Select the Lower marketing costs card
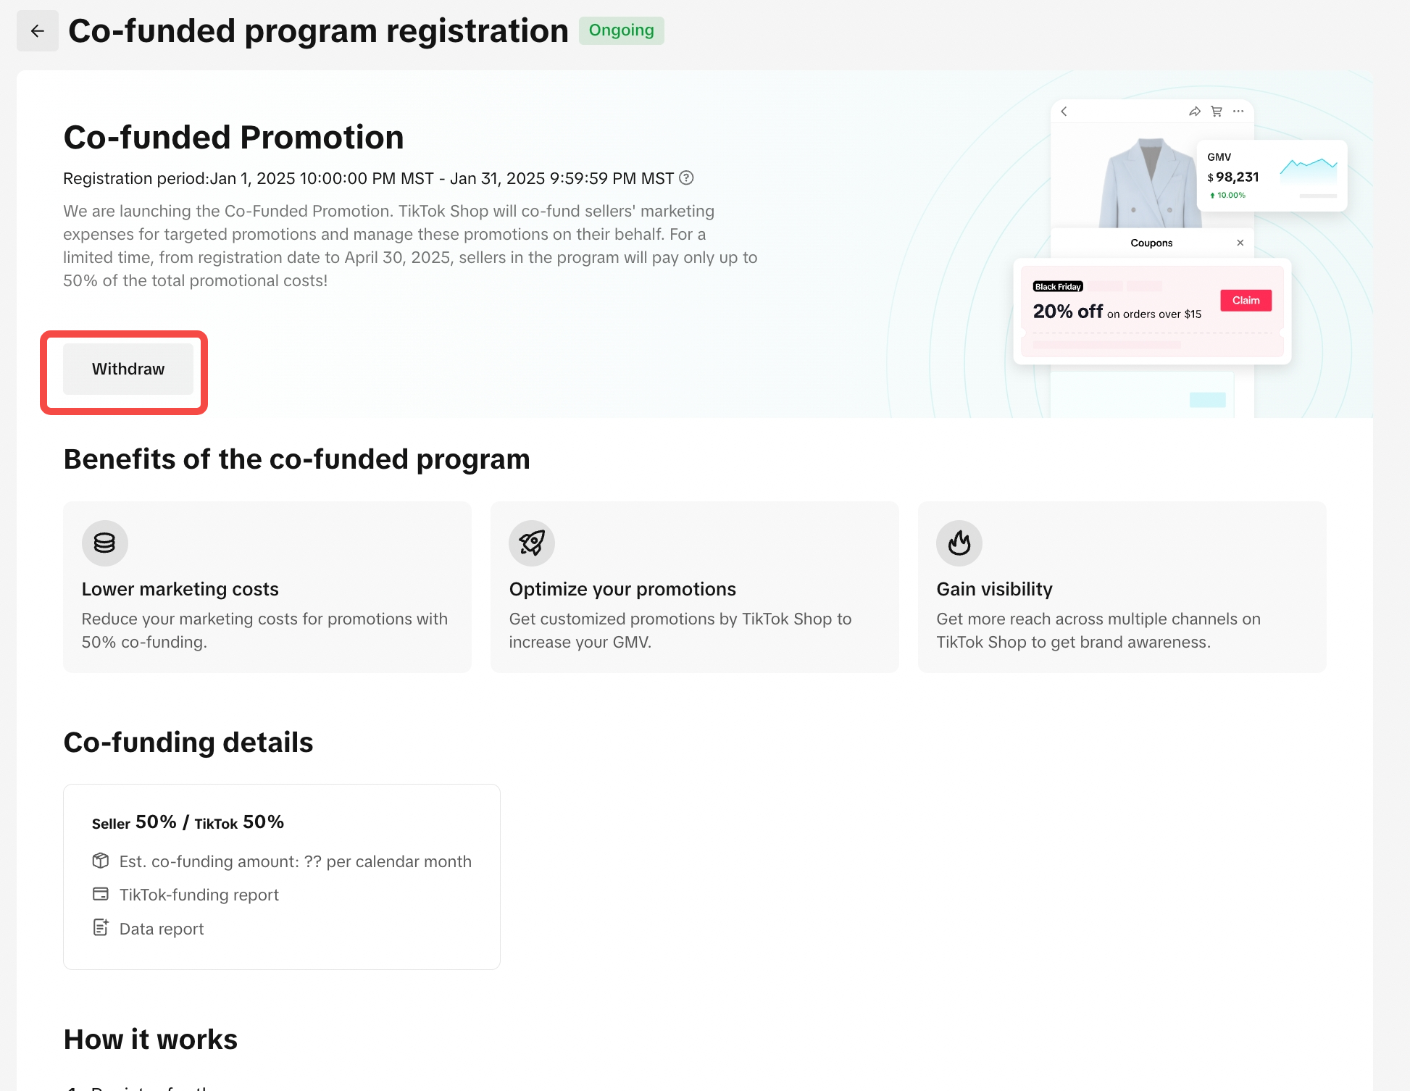 click(x=267, y=587)
